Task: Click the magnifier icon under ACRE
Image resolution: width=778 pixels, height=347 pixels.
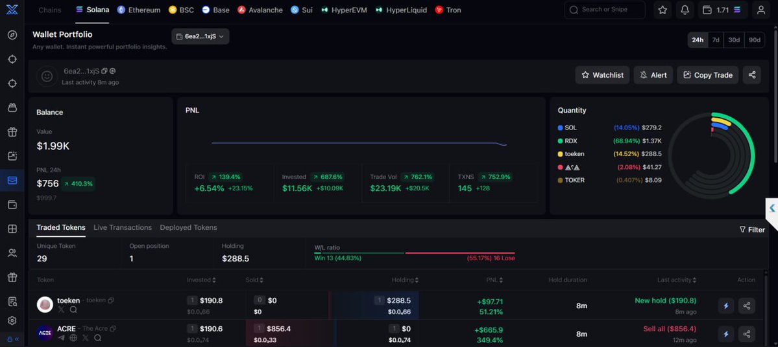Action: tap(98, 337)
